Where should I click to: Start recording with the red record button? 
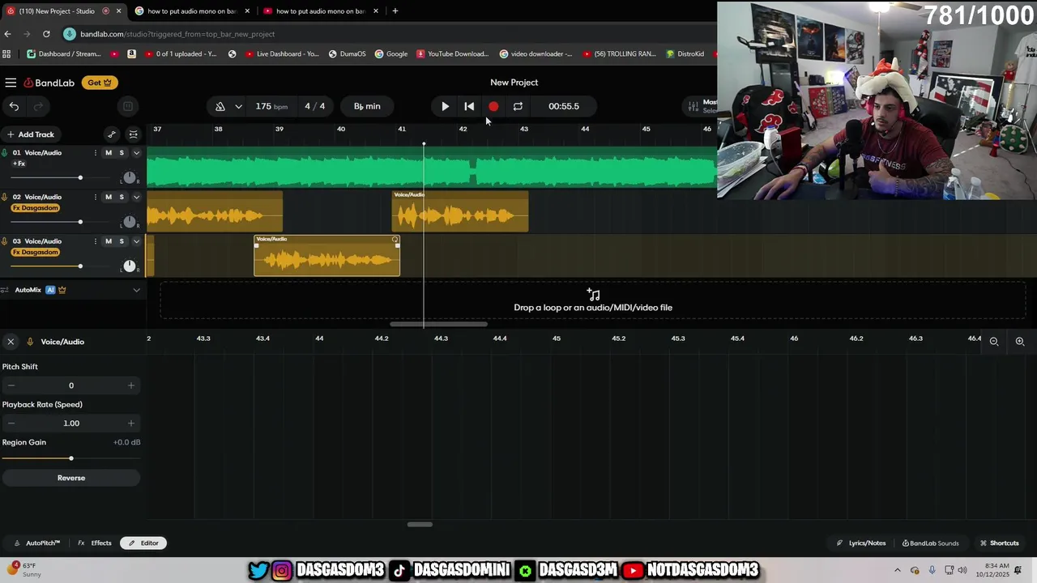pos(493,106)
